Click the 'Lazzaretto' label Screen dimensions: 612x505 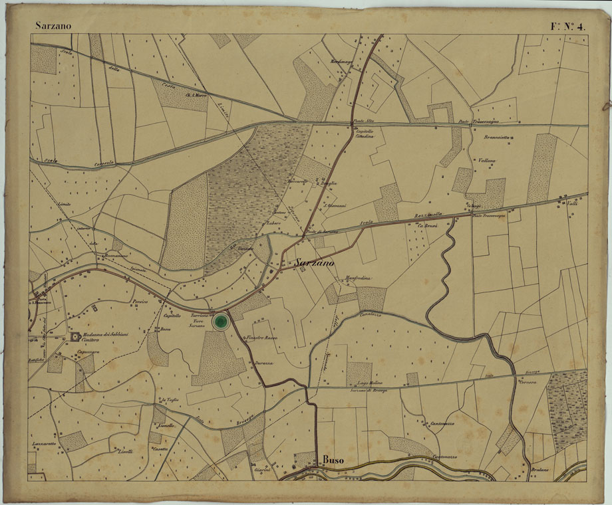(43, 443)
